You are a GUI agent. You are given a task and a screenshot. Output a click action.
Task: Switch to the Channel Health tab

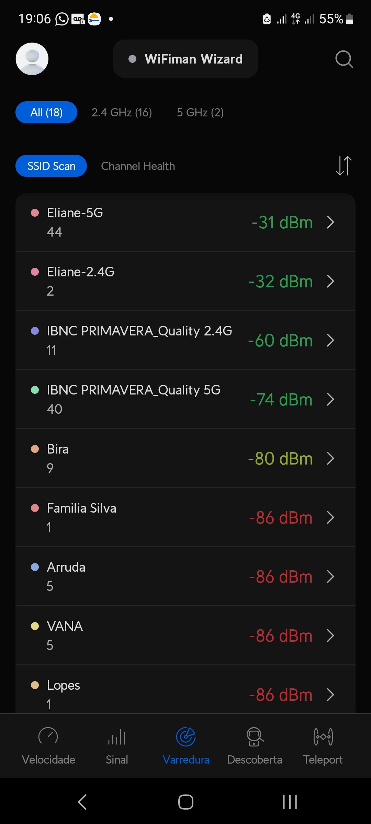tap(138, 166)
